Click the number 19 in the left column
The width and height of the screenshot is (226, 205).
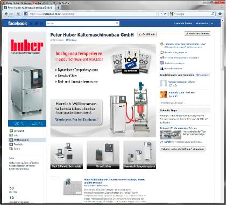11,198
